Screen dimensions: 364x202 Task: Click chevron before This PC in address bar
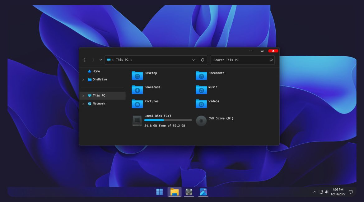tap(113, 60)
